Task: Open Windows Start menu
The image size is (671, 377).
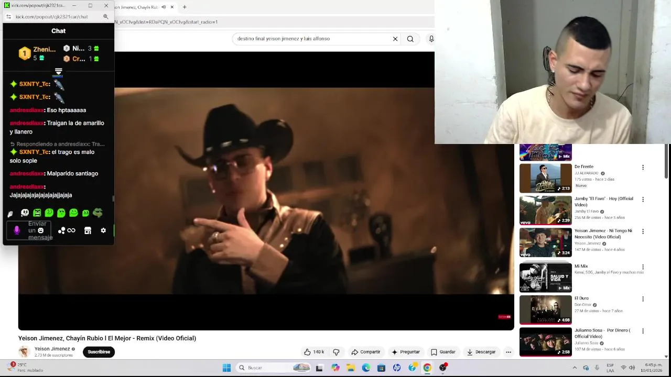Action: tap(226, 368)
